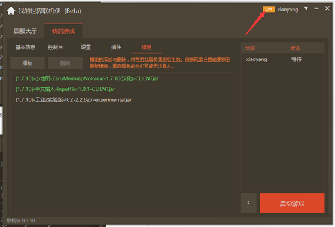Viewport: 335px width, 227px height.
Task: Select the 模组 sub-tab
Action: click(x=147, y=47)
